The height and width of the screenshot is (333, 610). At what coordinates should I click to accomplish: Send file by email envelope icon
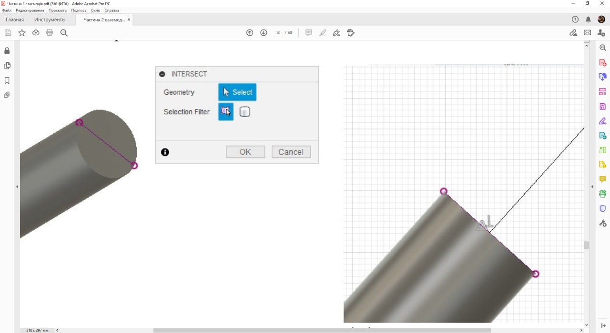tap(587, 33)
